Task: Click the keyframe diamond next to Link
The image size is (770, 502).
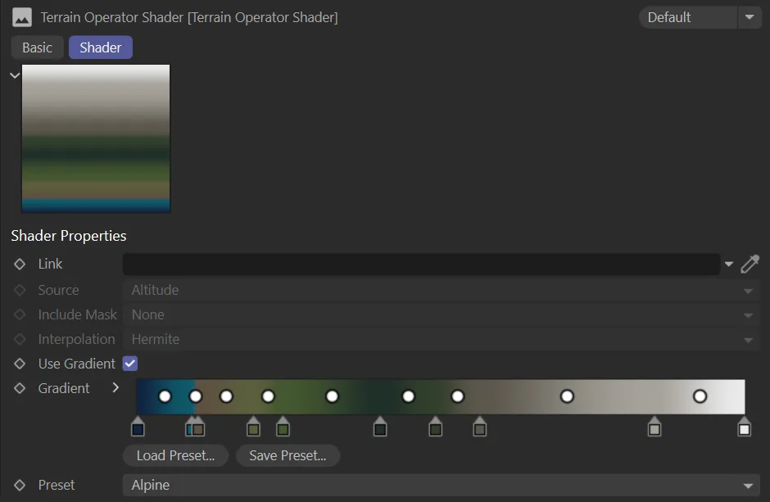Action: coord(20,264)
